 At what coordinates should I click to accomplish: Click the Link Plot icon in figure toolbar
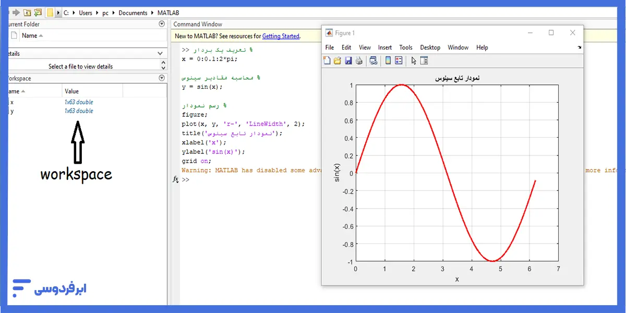pos(373,61)
